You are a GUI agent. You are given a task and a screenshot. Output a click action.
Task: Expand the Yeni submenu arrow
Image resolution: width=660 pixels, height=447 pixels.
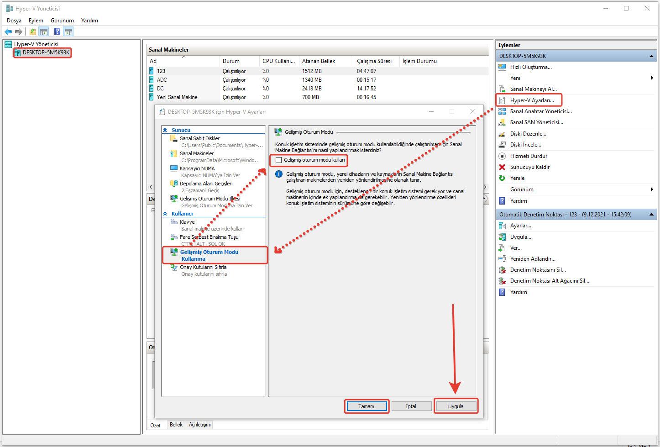tap(651, 78)
